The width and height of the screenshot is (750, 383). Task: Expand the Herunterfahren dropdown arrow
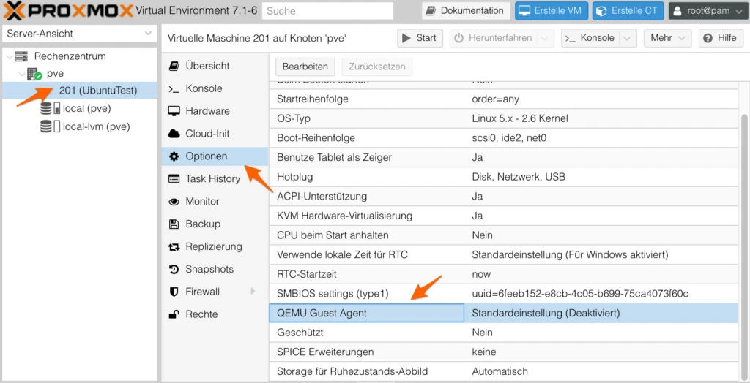tap(544, 38)
